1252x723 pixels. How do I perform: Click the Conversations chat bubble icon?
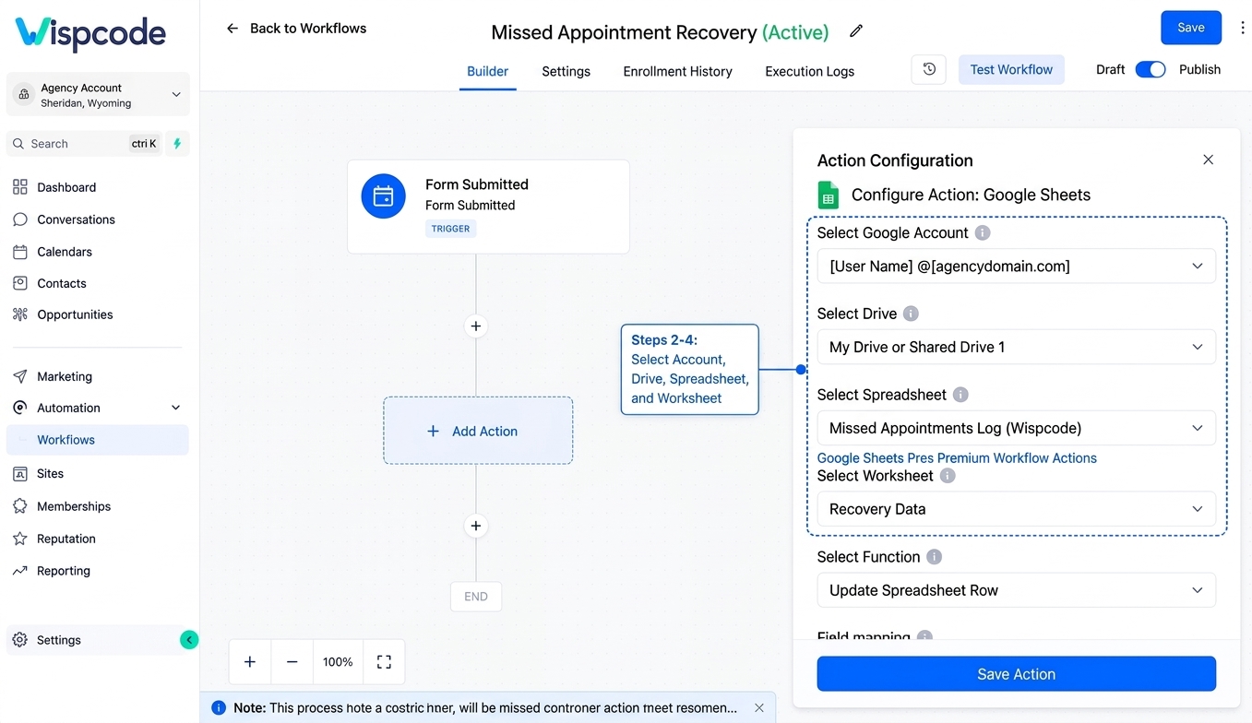[x=20, y=219]
